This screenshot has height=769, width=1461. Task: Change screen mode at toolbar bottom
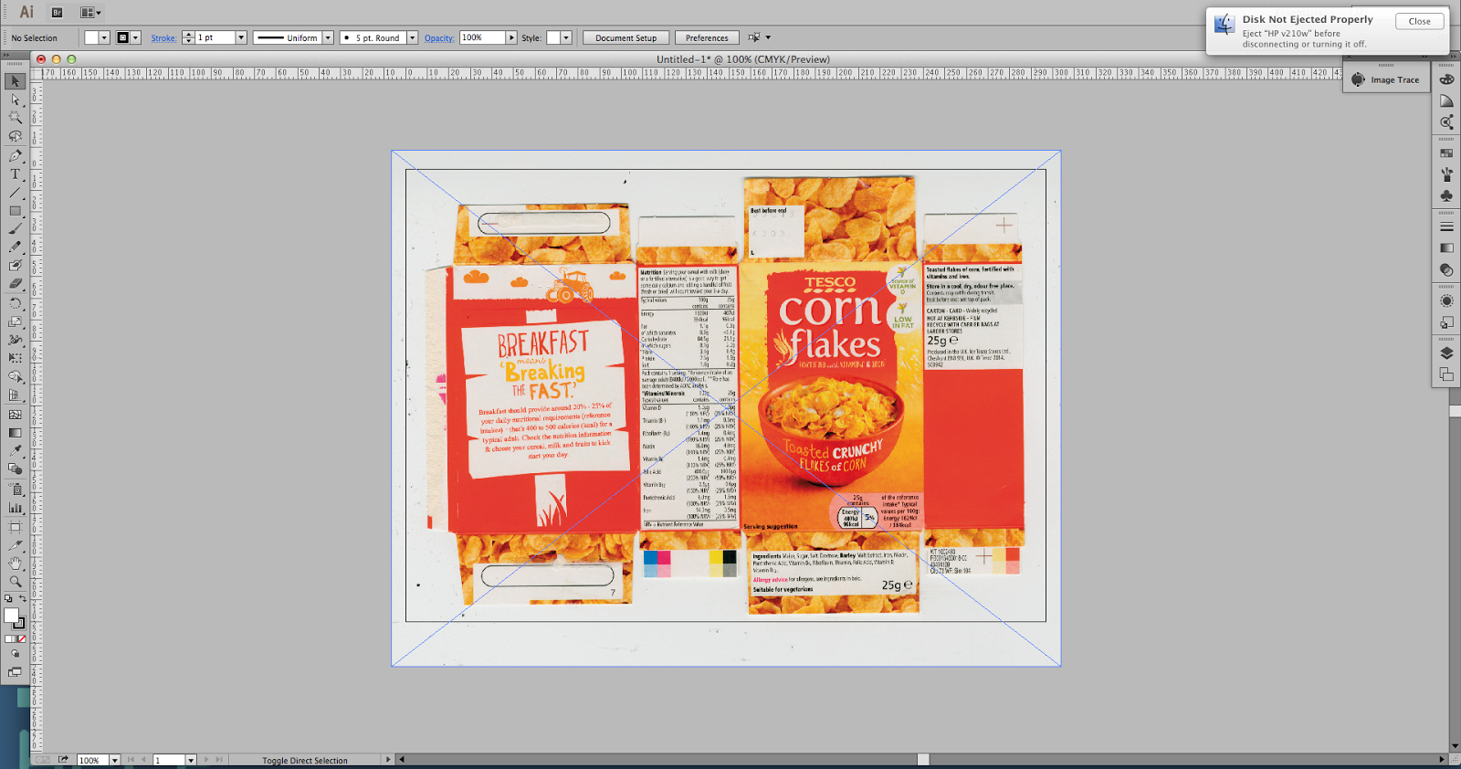pyautogui.click(x=15, y=672)
